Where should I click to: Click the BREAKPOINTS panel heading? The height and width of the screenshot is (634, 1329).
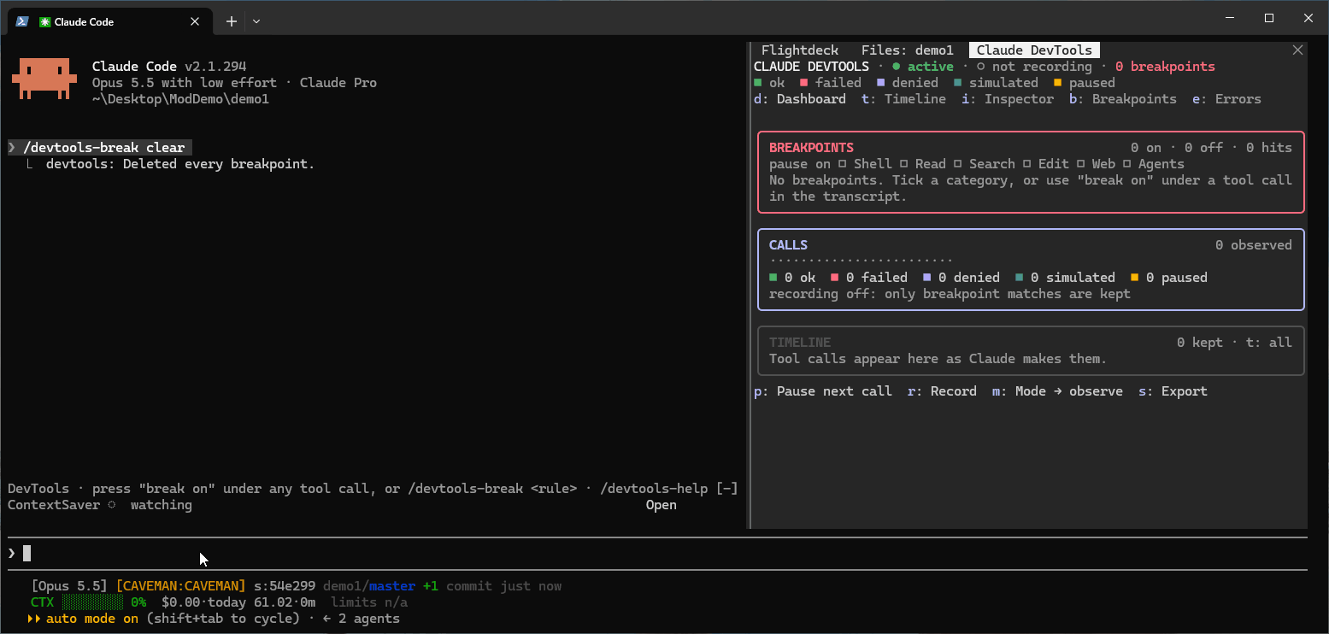click(811, 148)
